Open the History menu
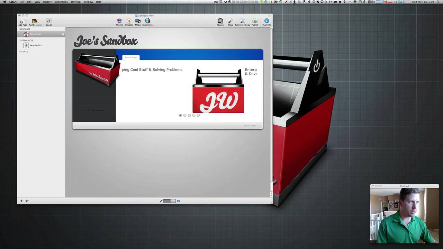The image size is (443, 249). 47,2
